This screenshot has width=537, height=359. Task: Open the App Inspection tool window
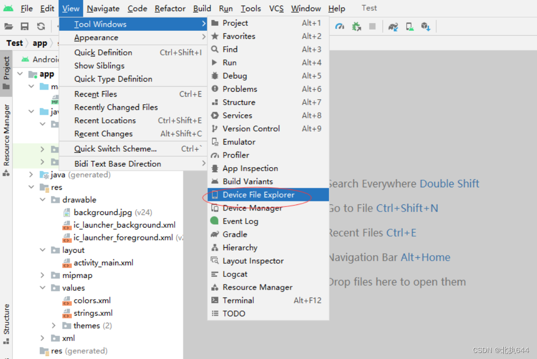[x=268, y=168]
